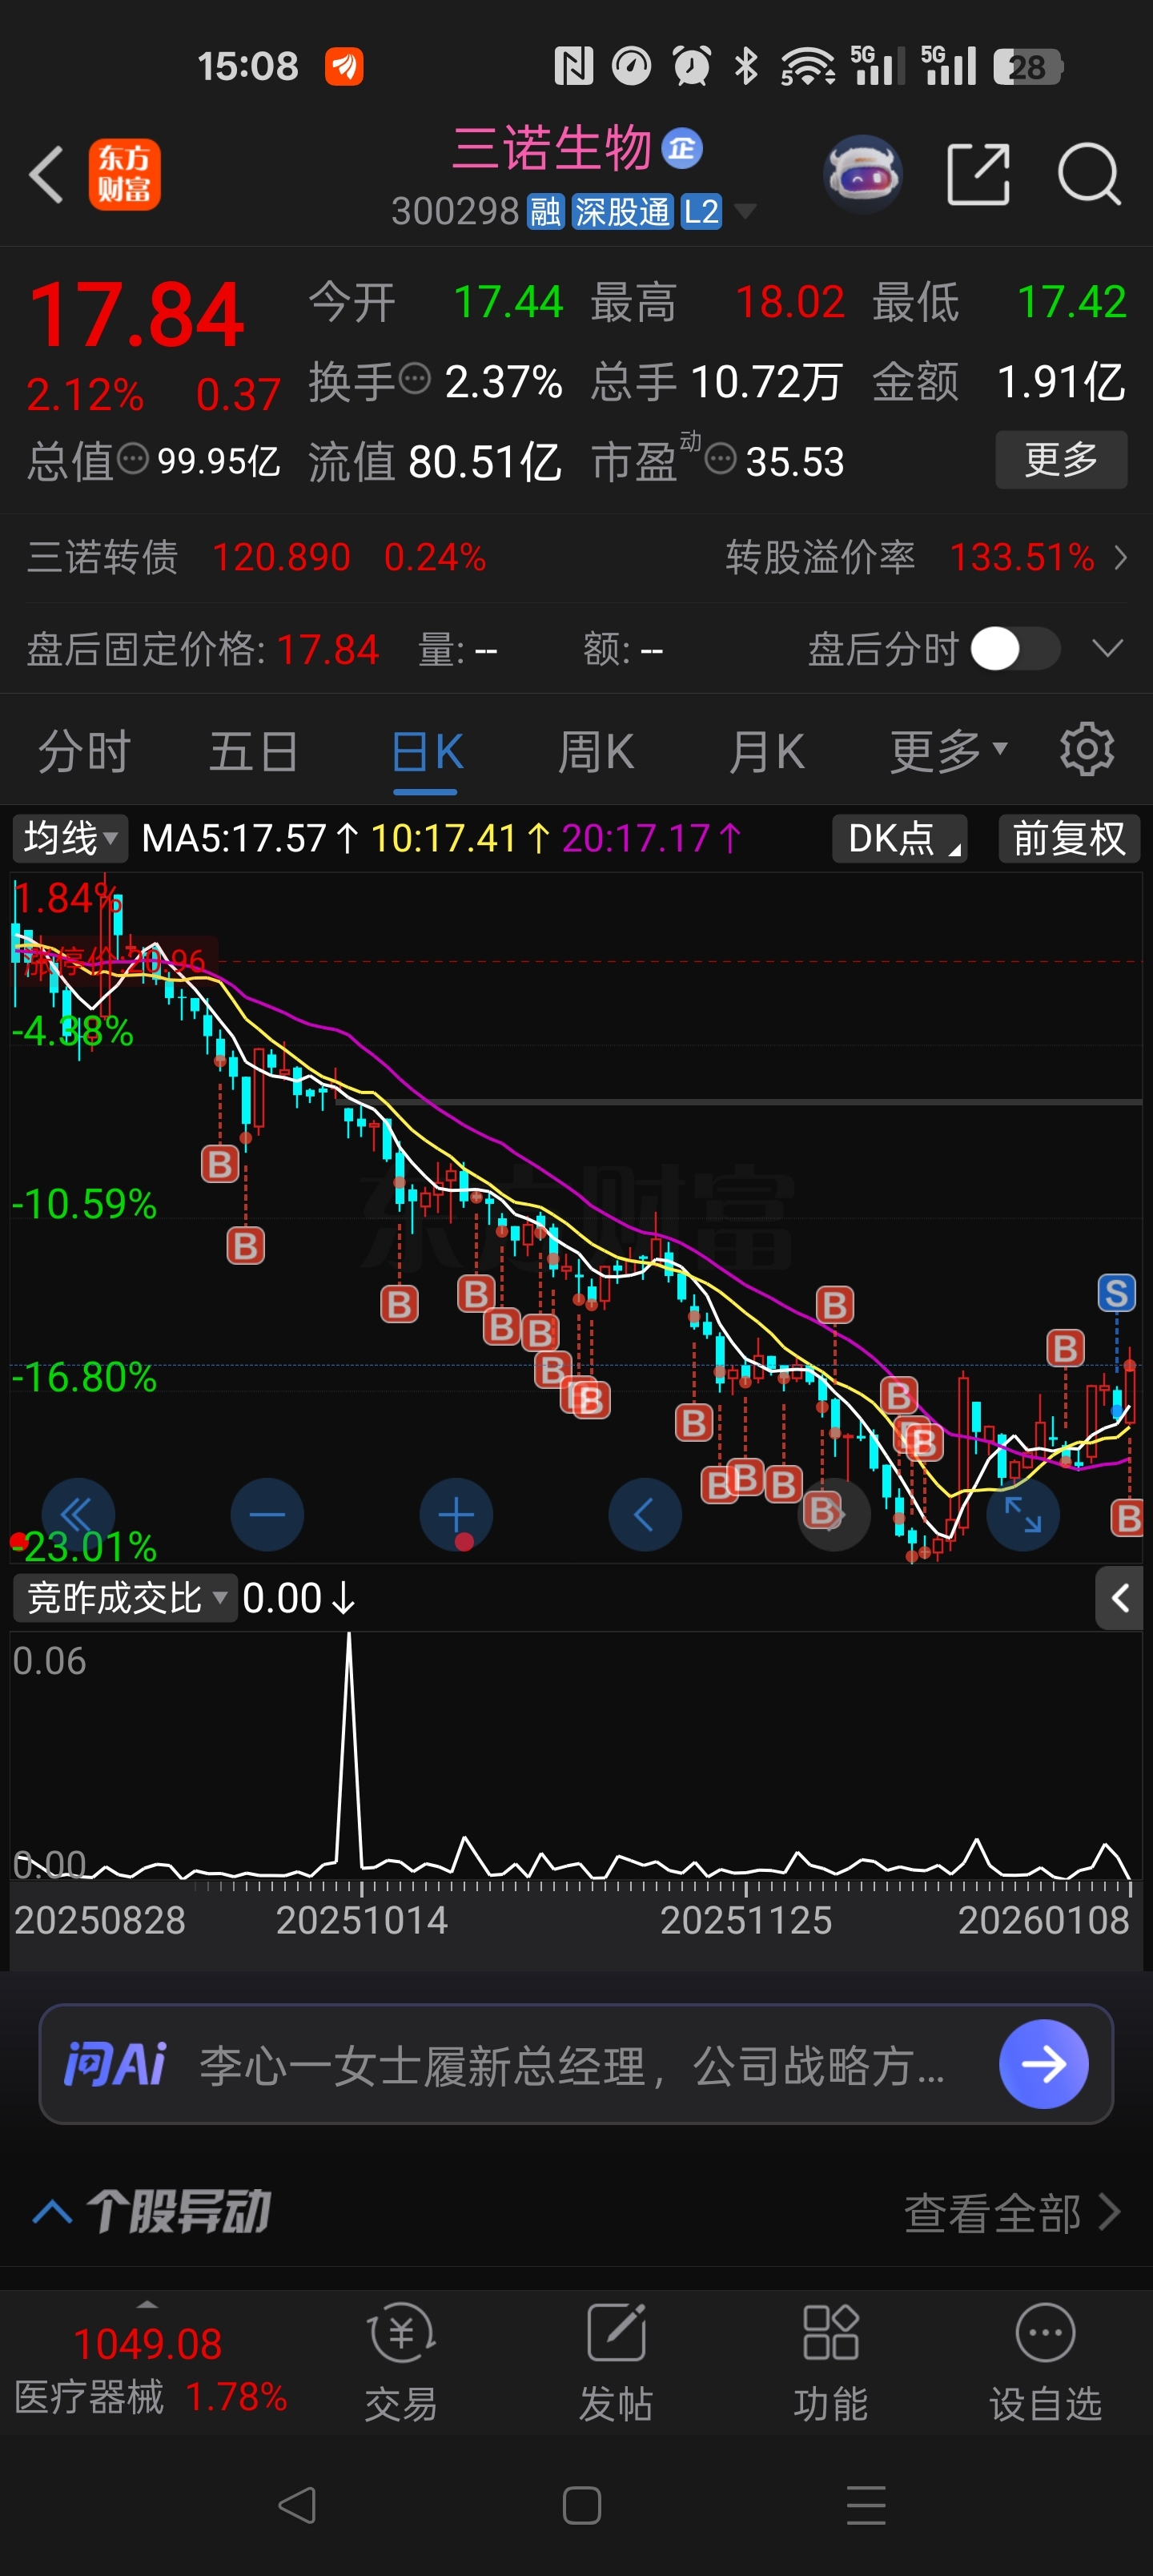Open the 竞昨成交比 indicator dropdown
This screenshot has width=1153, height=2576.
[125, 1598]
